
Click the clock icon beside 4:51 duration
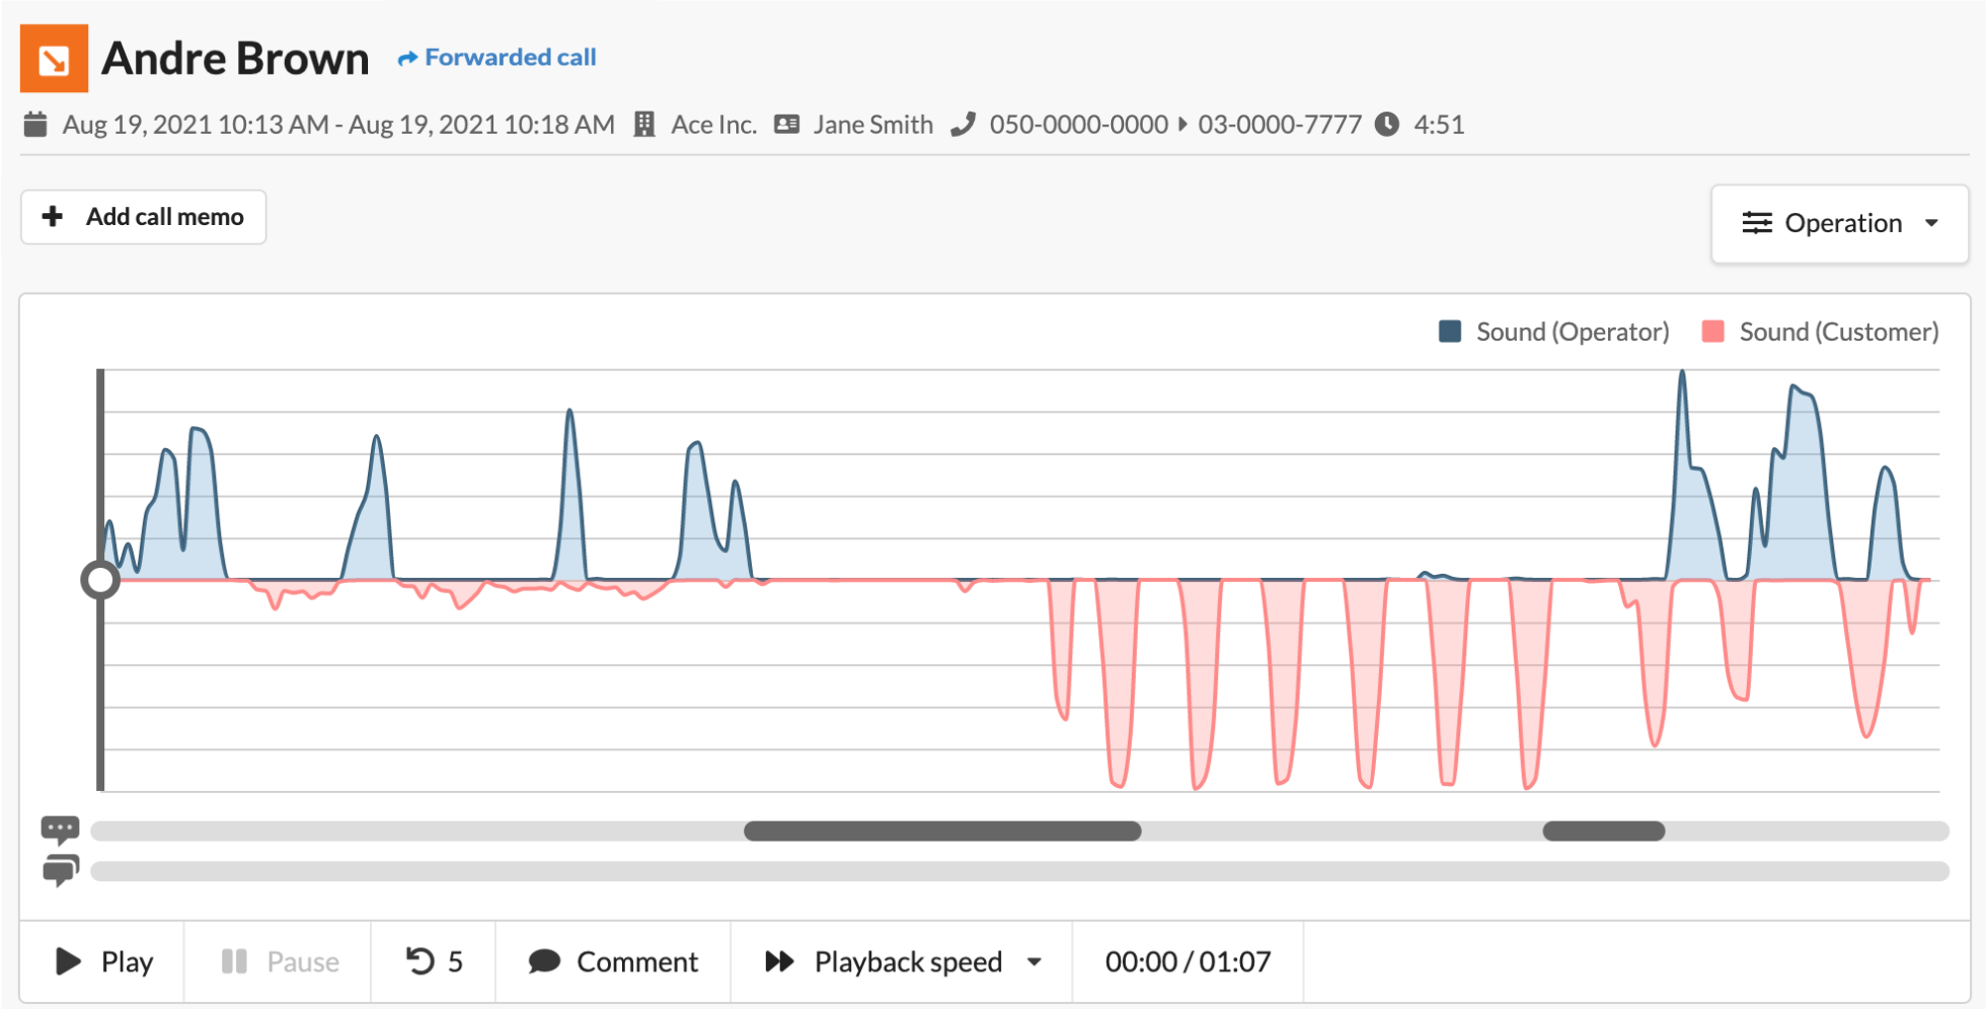pos(1387,125)
